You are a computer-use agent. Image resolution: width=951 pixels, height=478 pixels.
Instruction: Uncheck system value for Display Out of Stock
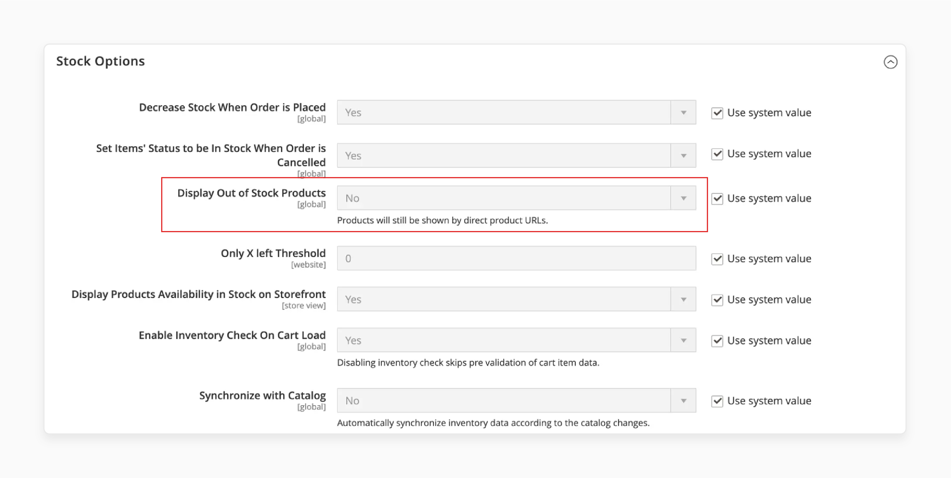[717, 199]
